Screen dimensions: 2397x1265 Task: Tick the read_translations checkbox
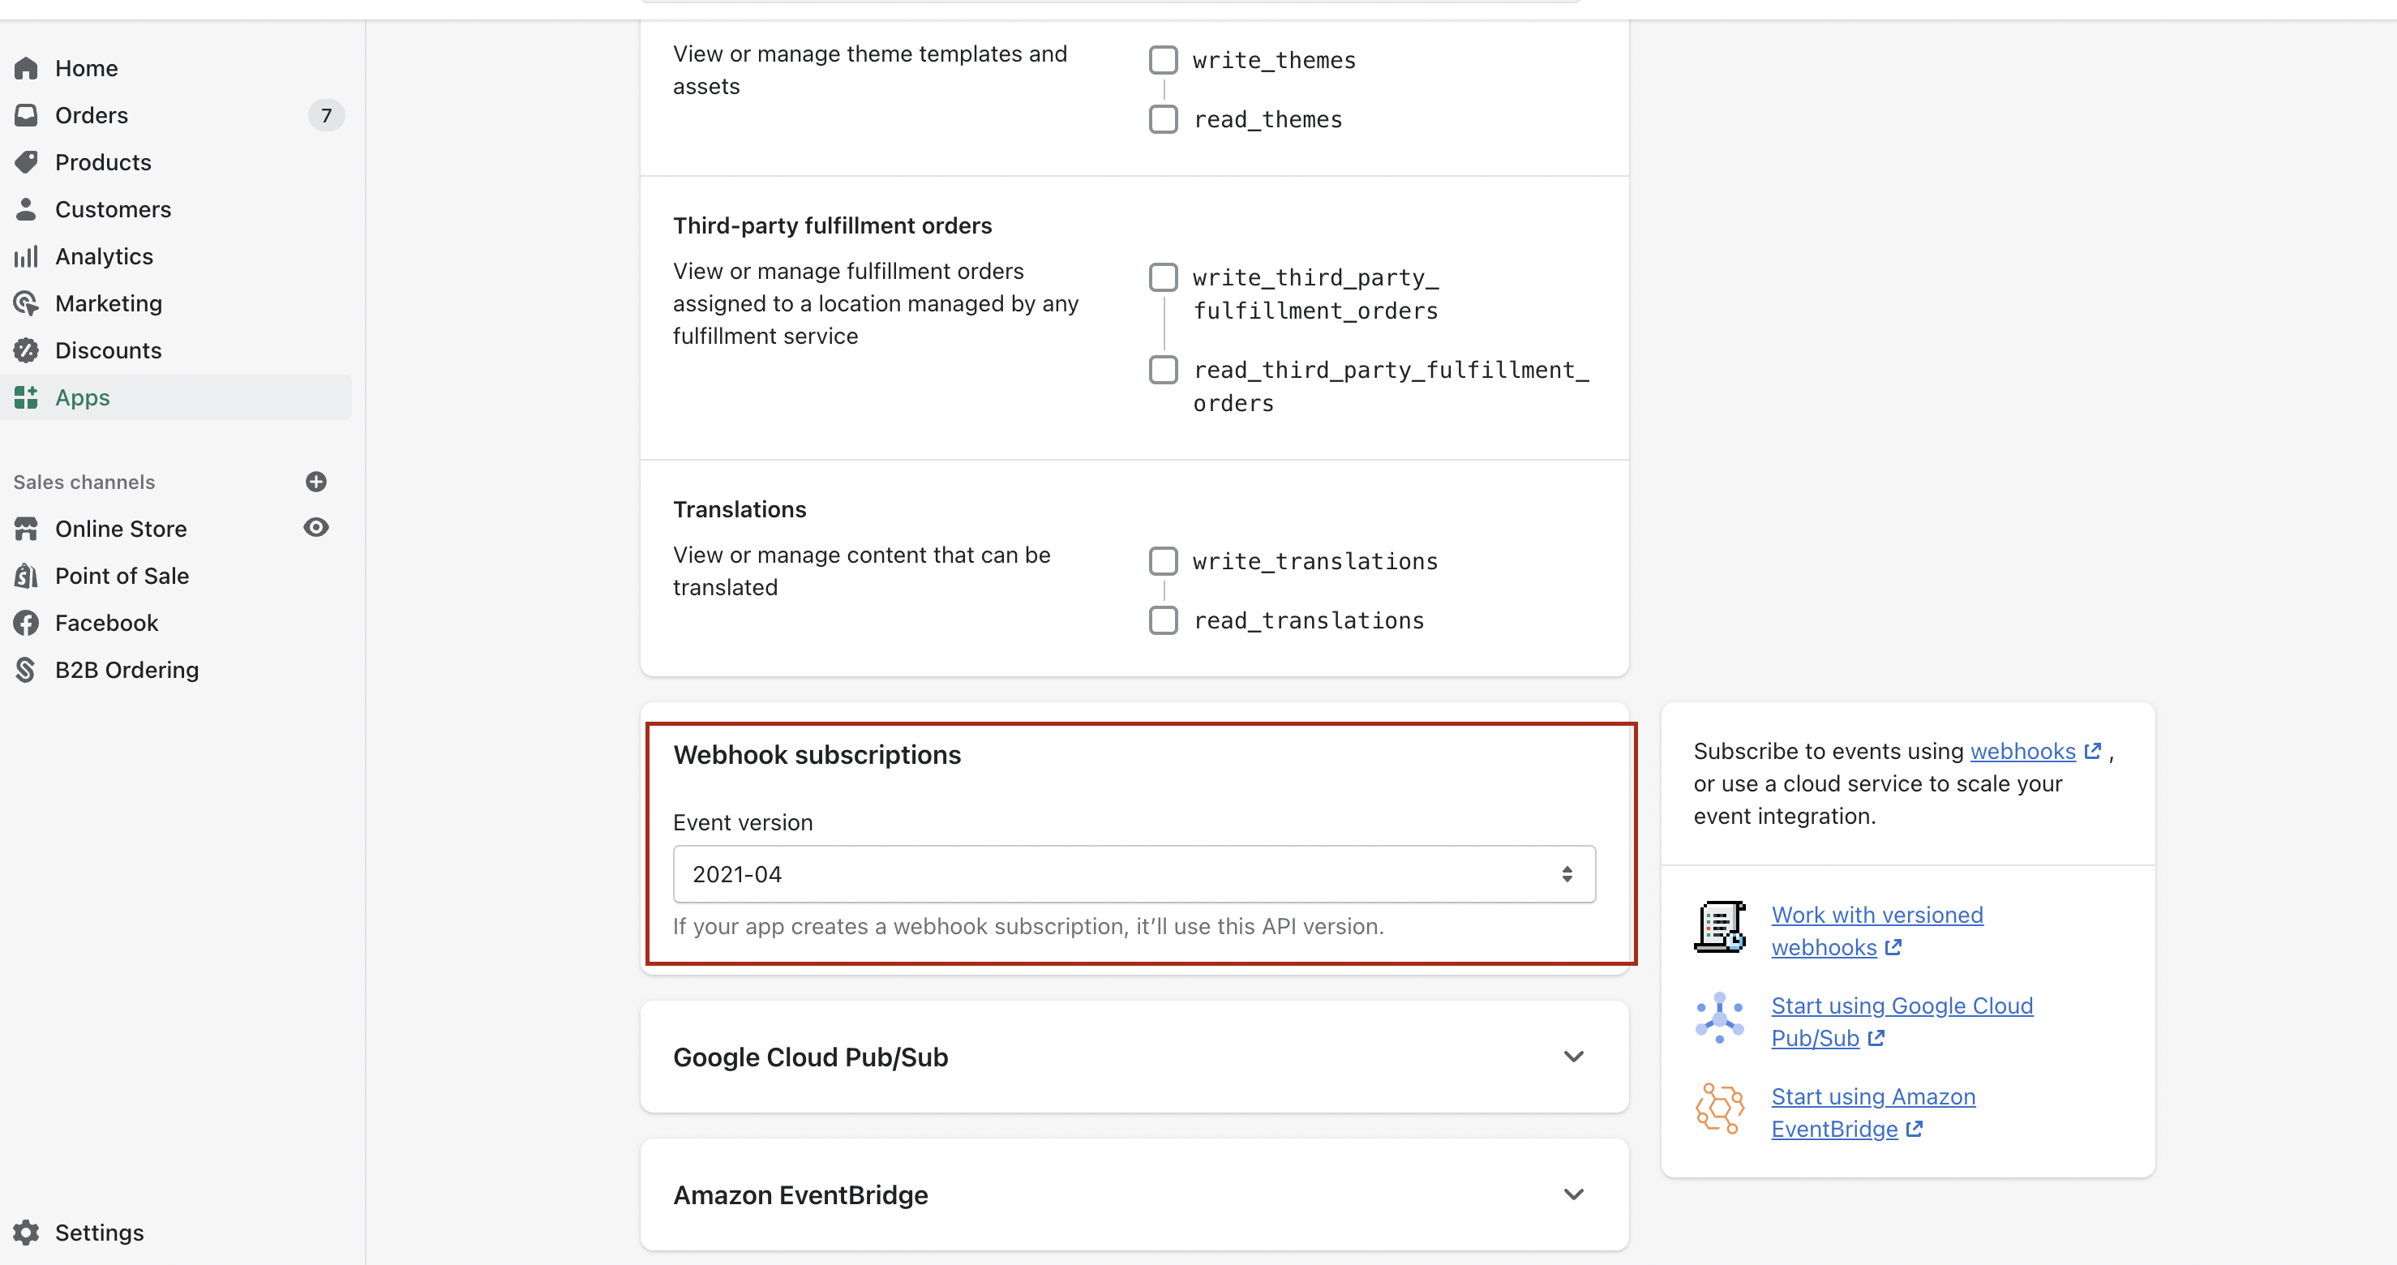tap(1163, 621)
